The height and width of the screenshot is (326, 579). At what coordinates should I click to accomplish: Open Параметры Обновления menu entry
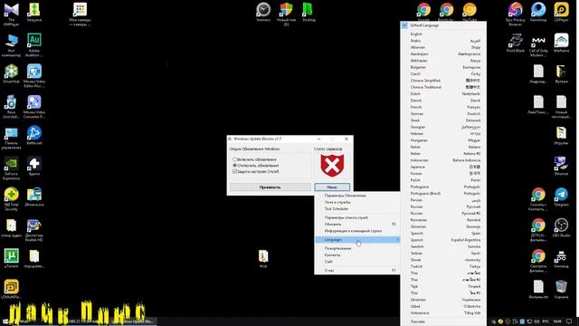tap(357, 196)
